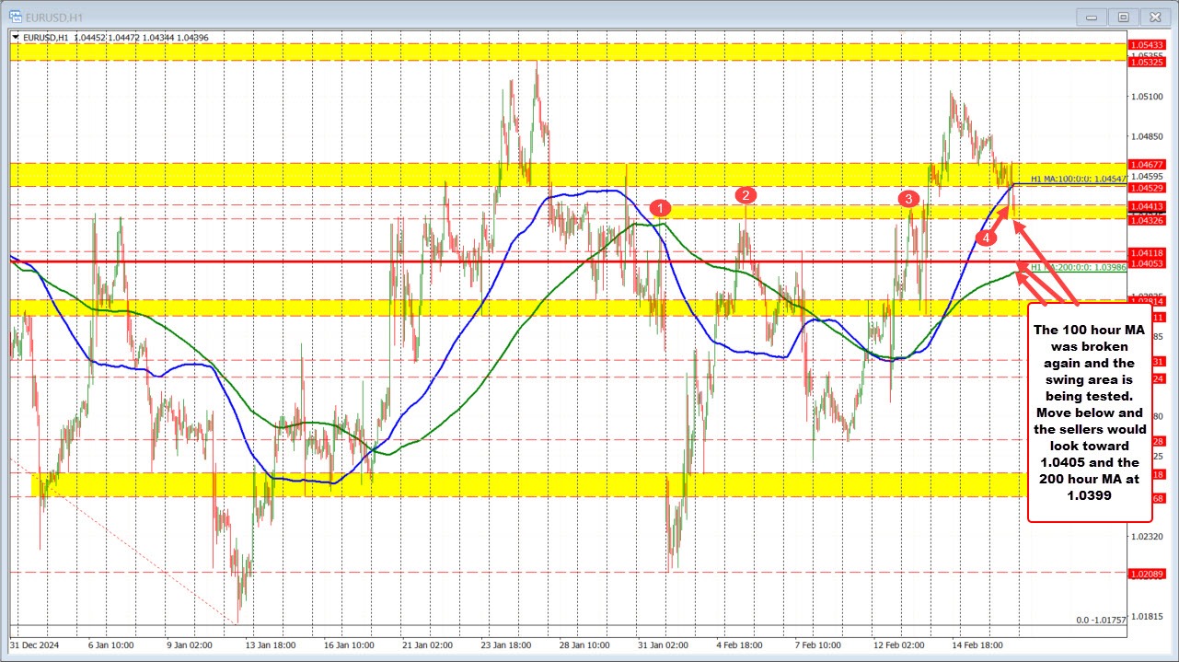Select circled marker 3 on the chart
This screenshot has height=662, width=1179.
click(908, 199)
